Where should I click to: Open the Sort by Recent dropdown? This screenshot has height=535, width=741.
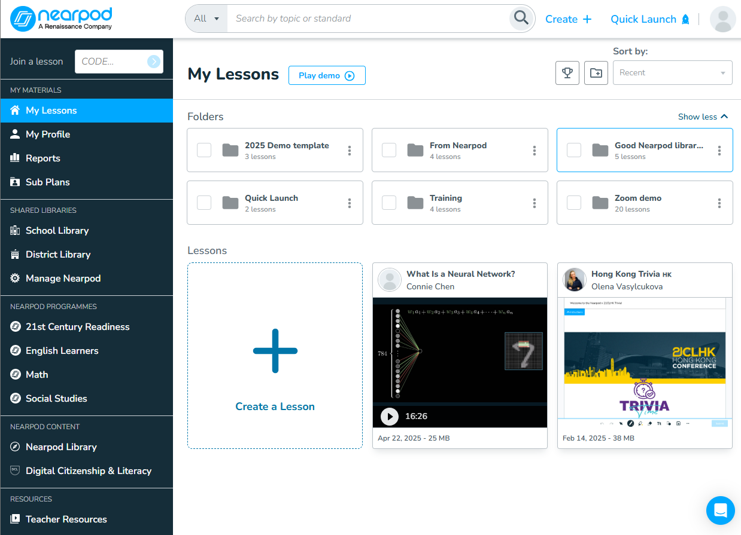672,73
